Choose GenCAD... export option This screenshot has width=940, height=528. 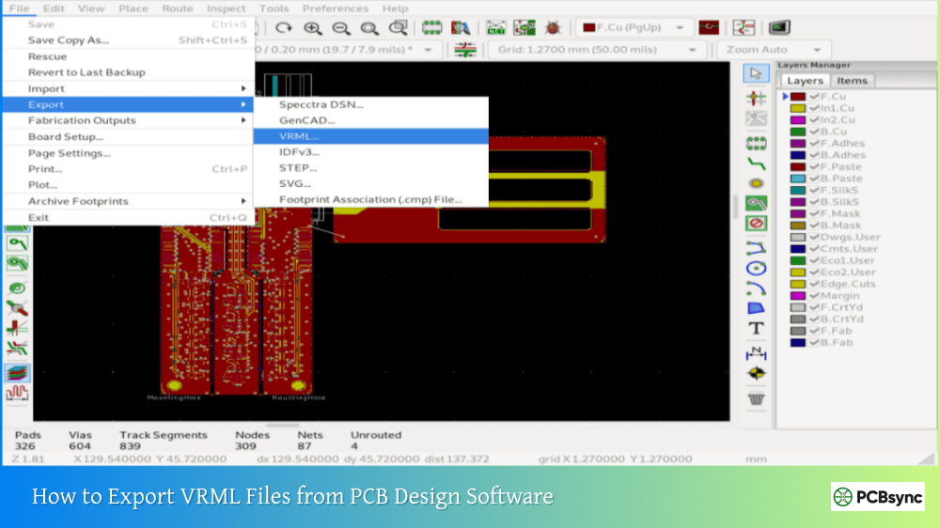(x=371, y=120)
